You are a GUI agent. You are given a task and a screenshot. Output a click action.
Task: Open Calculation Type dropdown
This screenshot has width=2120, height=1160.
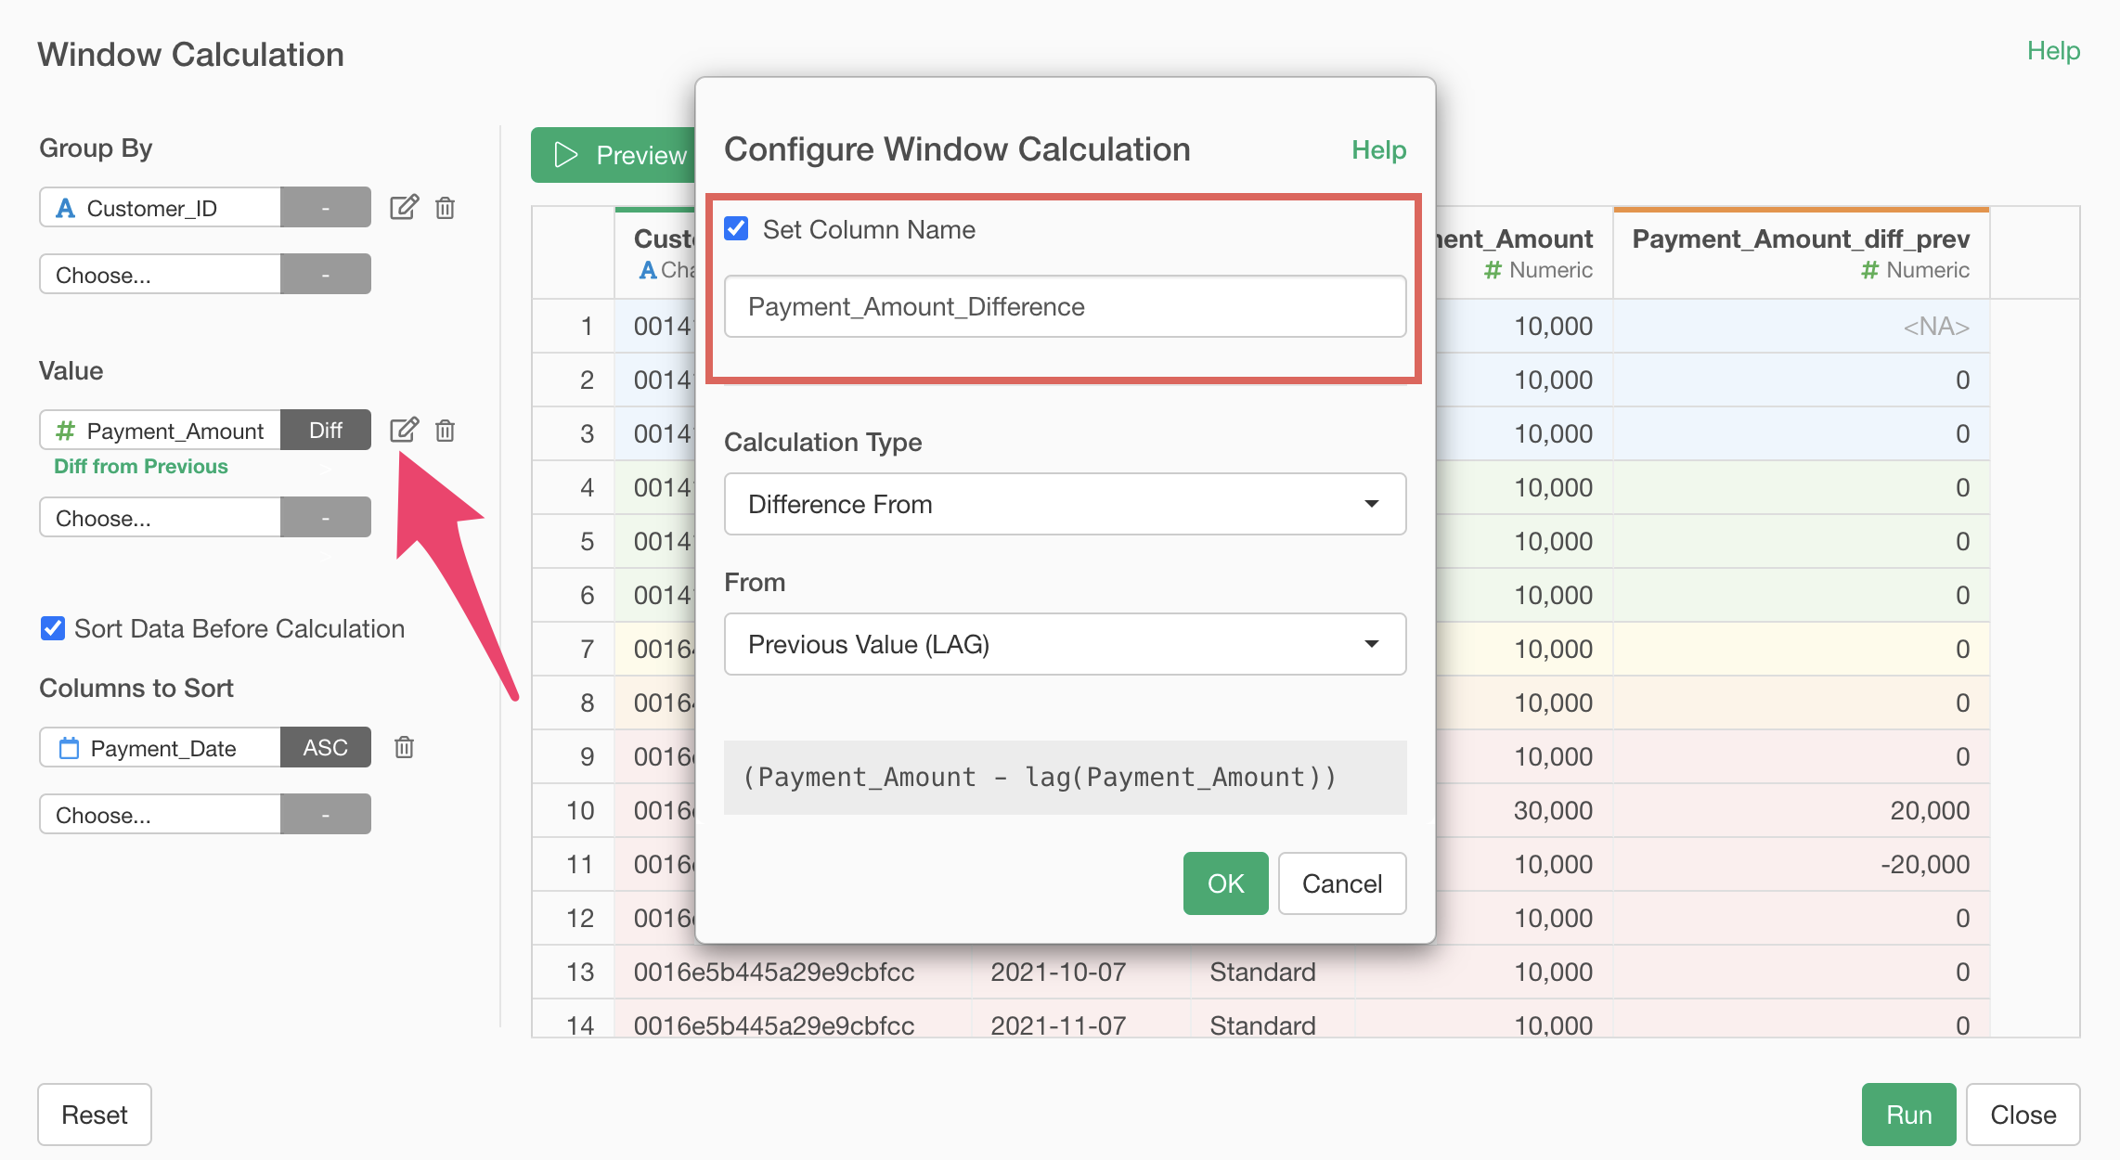click(1065, 504)
